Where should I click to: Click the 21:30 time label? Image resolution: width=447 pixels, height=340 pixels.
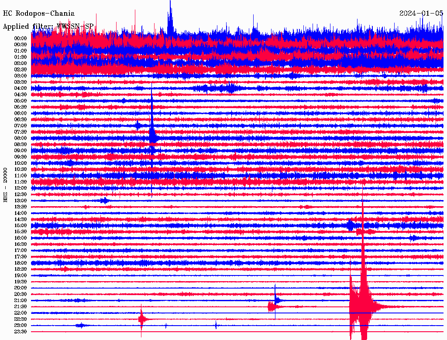point(21,307)
